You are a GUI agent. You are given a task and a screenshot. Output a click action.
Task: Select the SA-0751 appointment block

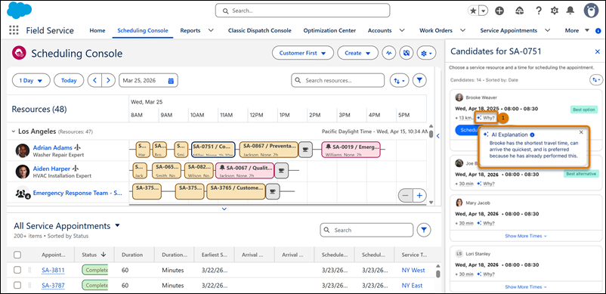pyautogui.click(x=213, y=150)
